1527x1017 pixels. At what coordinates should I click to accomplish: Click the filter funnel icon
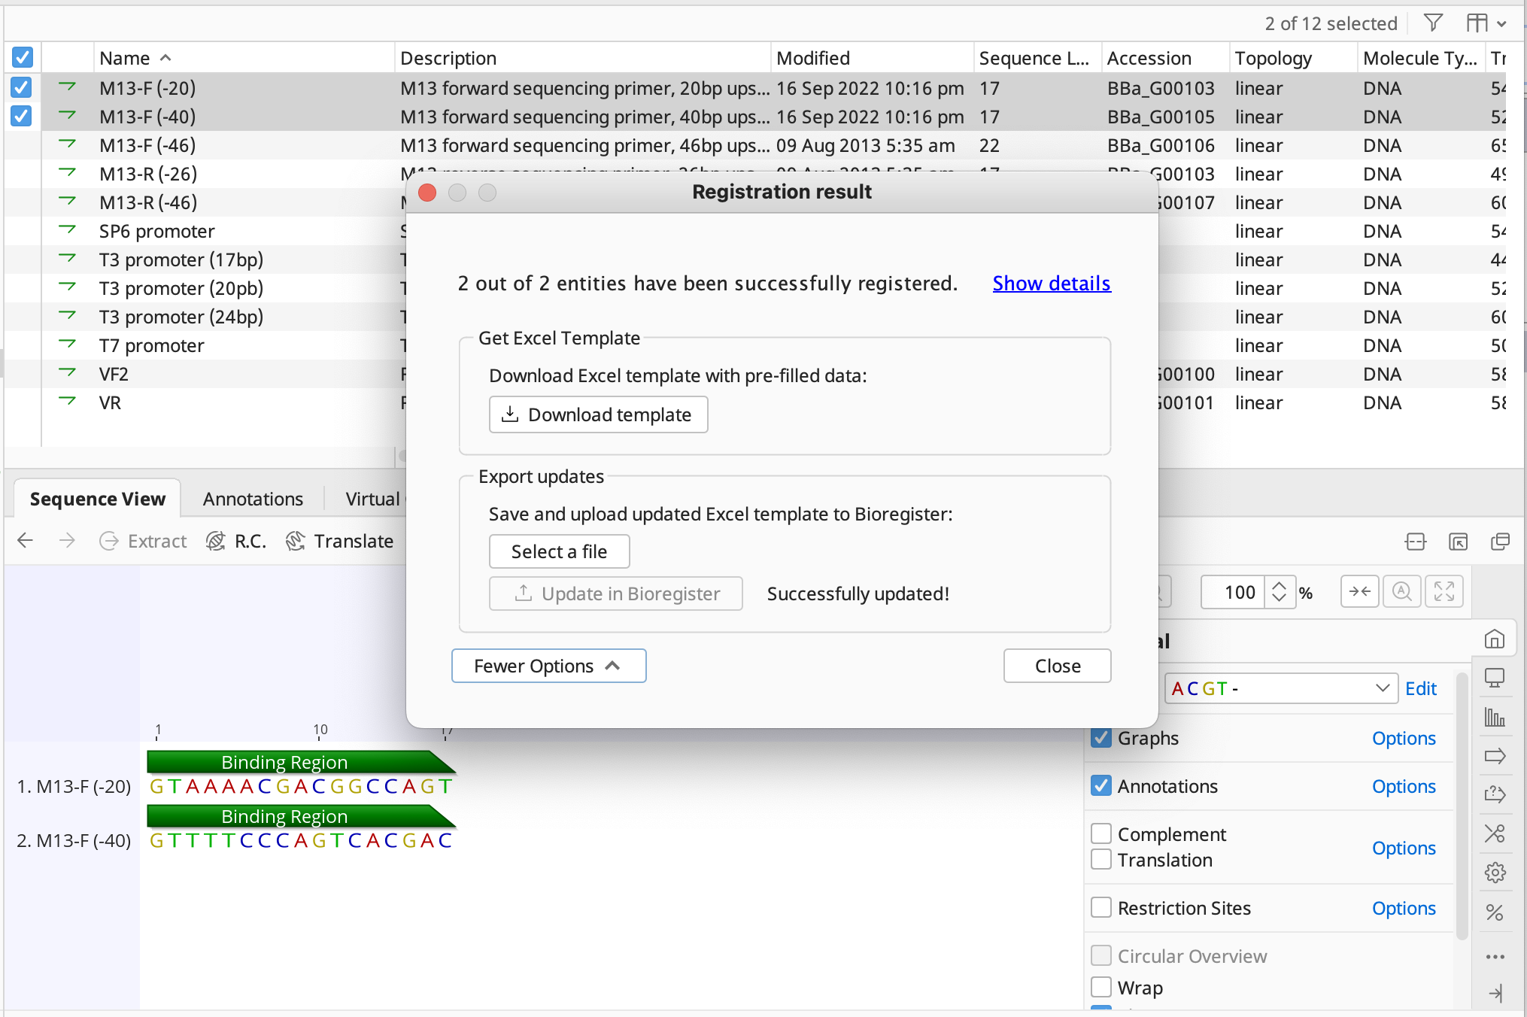[x=1433, y=23]
